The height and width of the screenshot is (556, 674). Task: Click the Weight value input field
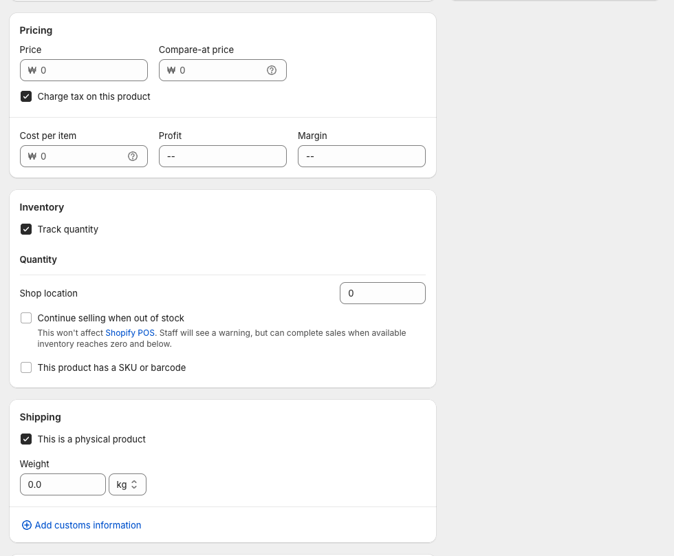63,484
